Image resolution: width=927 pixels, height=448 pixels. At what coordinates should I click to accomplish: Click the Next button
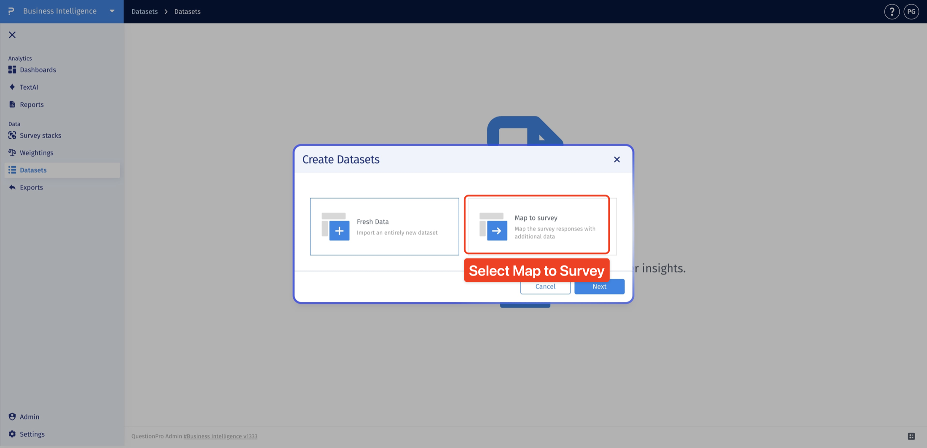click(599, 286)
